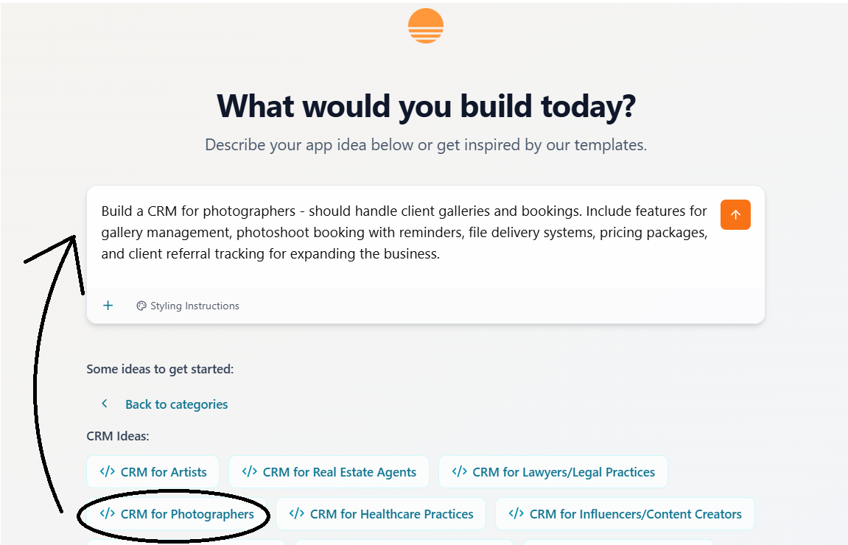The height and width of the screenshot is (545, 848).
Task: Click code icon on Lawyers/Legal Practices chip
Action: point(460,472)
